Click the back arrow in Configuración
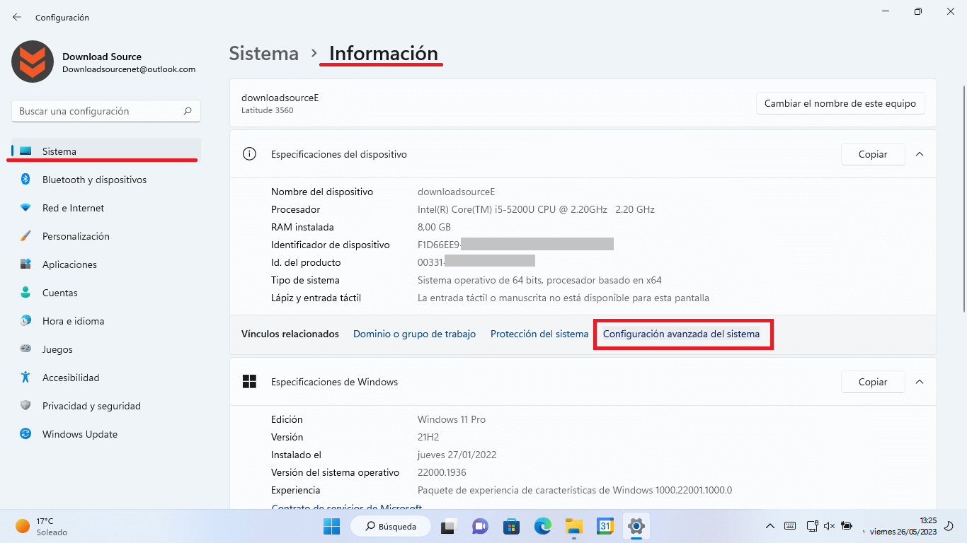This screenshot has width=967, height=543. tap(17, 17)
